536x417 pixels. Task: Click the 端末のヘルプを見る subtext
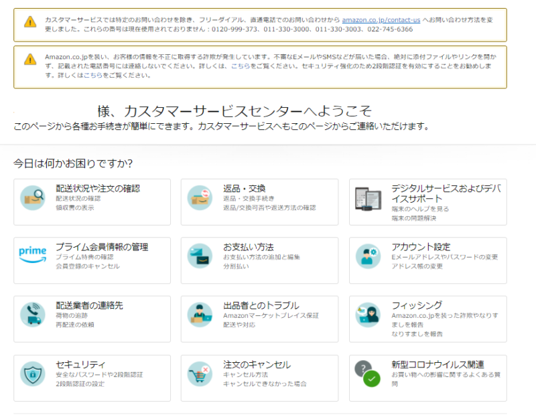coord(420,209)
